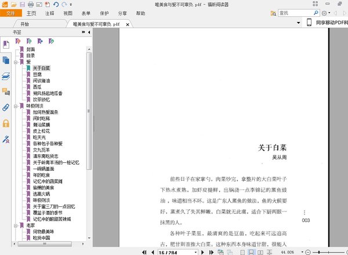Collapse the 味极则淡 parent bookmark group
348x255 pixels.
(16, 106)
